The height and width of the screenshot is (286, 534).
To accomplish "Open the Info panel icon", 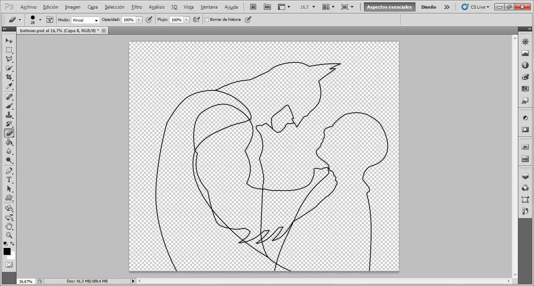I will tap(525, 65).
